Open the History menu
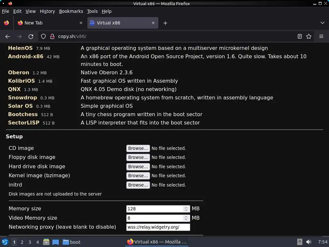This screenshot has width=329, height=247. [47, 11]
